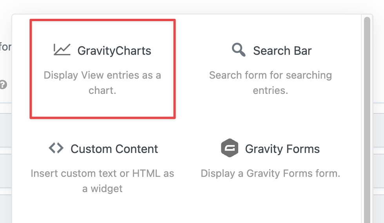The width and height of the screenshot is (384, 223).
Task: Click the gray question mark help icon
Action: 3,85
